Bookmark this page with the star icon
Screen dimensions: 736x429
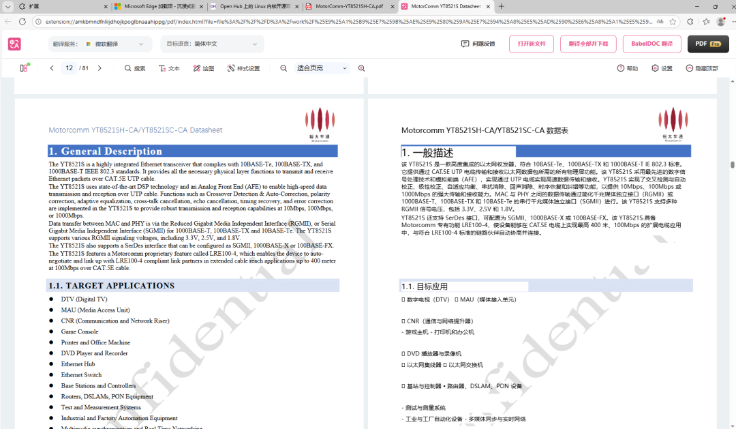coord(673,22)
